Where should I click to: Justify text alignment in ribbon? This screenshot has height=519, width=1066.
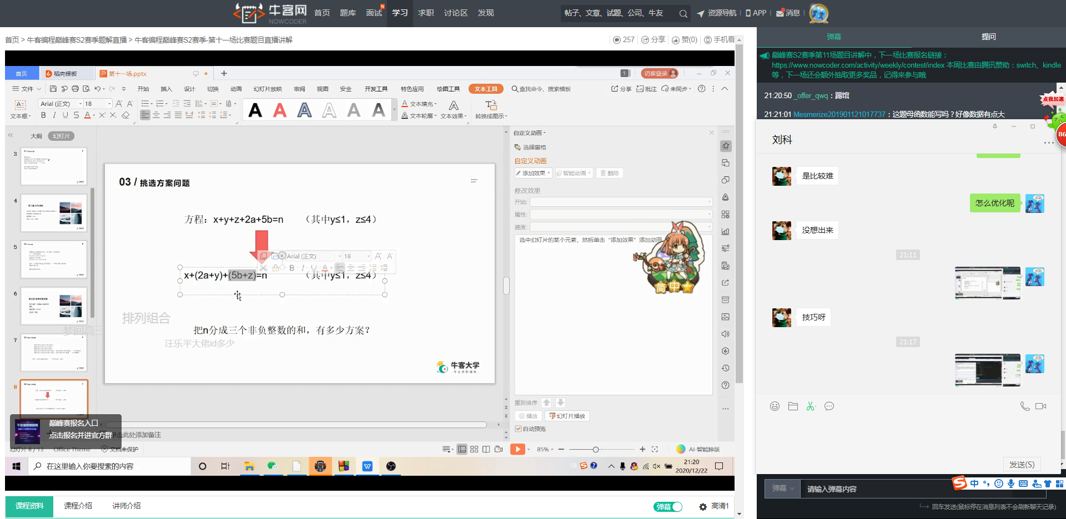click(178, 115)
